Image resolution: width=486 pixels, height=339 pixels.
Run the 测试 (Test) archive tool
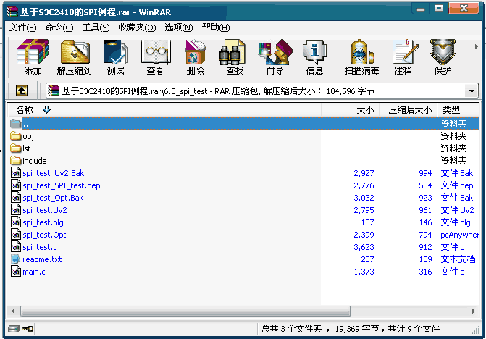[115, 57]
